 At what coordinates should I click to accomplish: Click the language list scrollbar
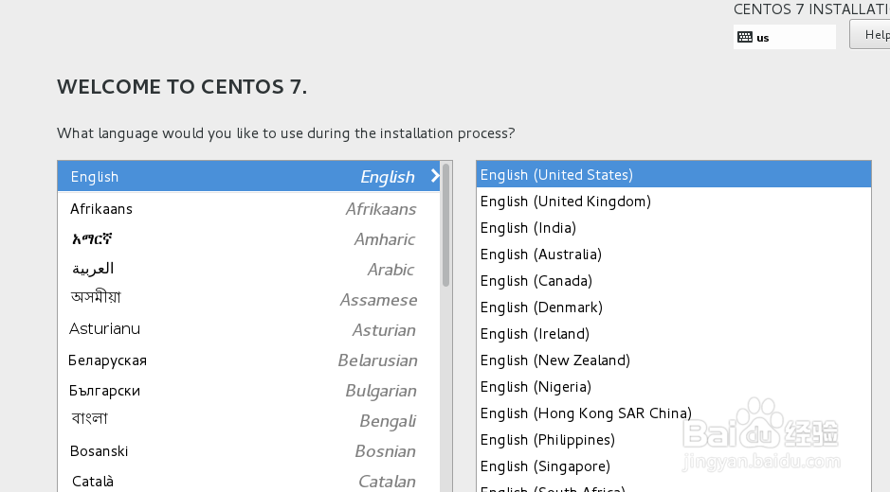(446, 225)
